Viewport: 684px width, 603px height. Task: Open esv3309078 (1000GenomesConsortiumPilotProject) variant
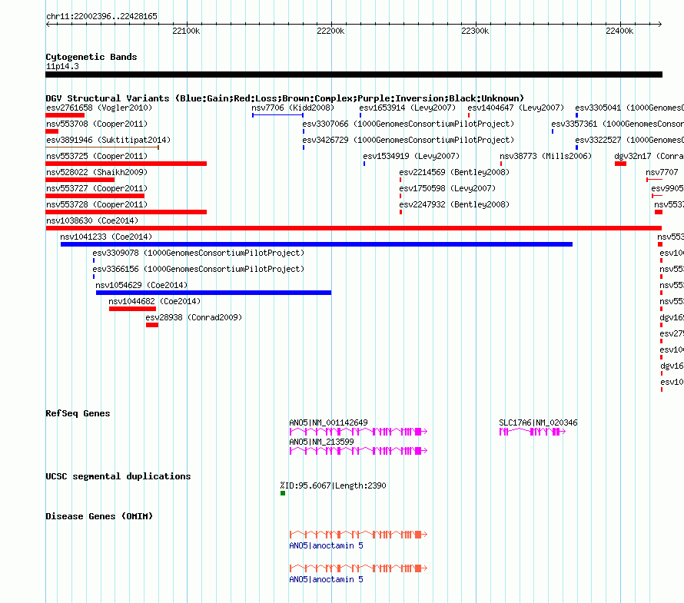[198, 253]
